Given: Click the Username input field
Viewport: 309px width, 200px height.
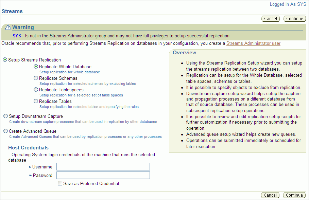Looking at the screenshot, I should tap(103, 167).
